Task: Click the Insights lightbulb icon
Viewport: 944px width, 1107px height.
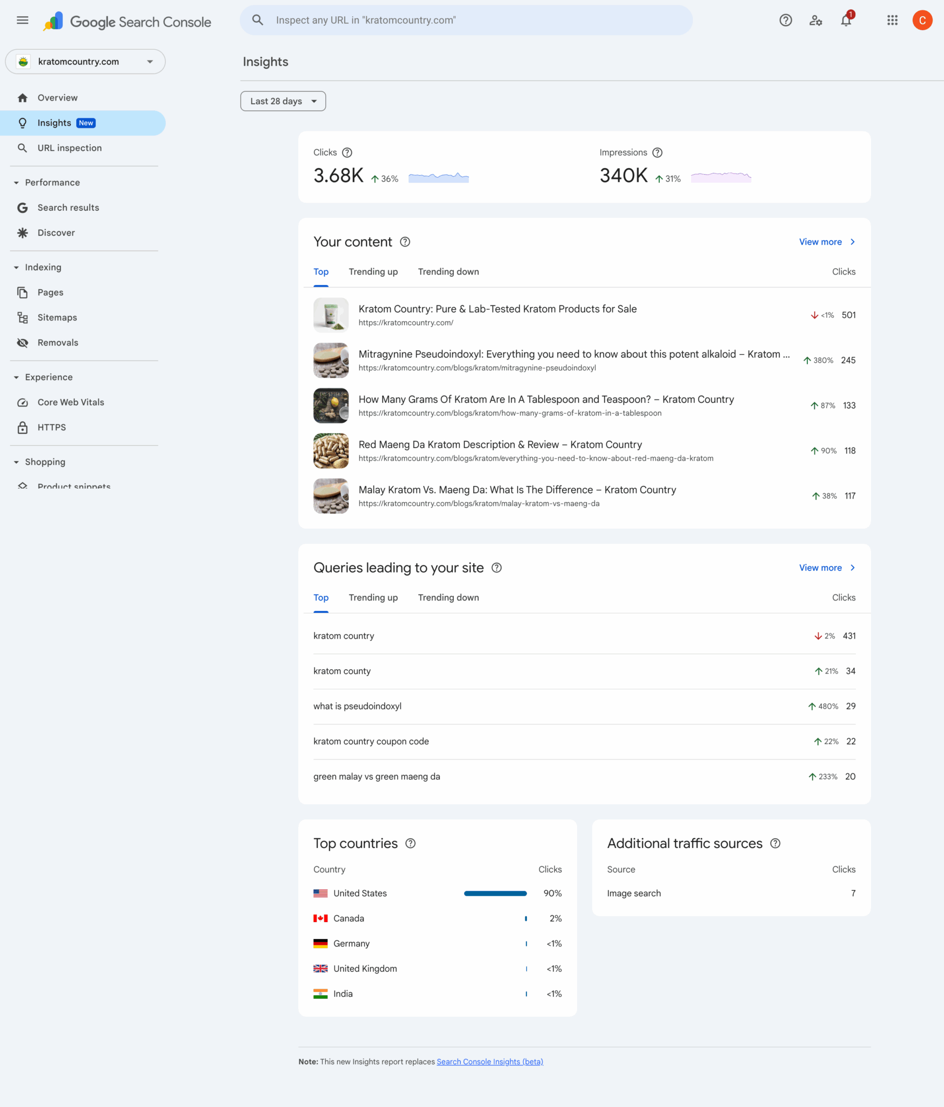Action: [x=23, y=123]
